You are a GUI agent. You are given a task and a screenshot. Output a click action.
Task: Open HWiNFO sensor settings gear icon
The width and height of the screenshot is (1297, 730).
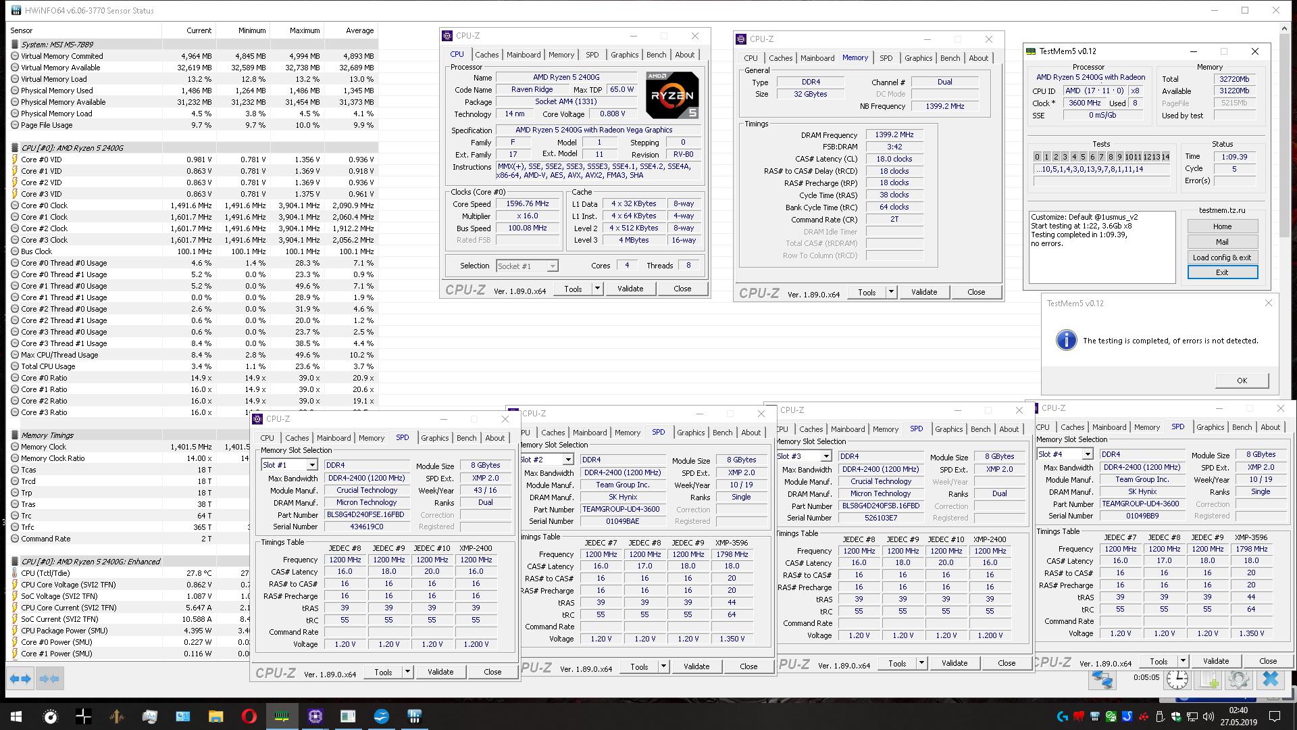[1239, 679]
